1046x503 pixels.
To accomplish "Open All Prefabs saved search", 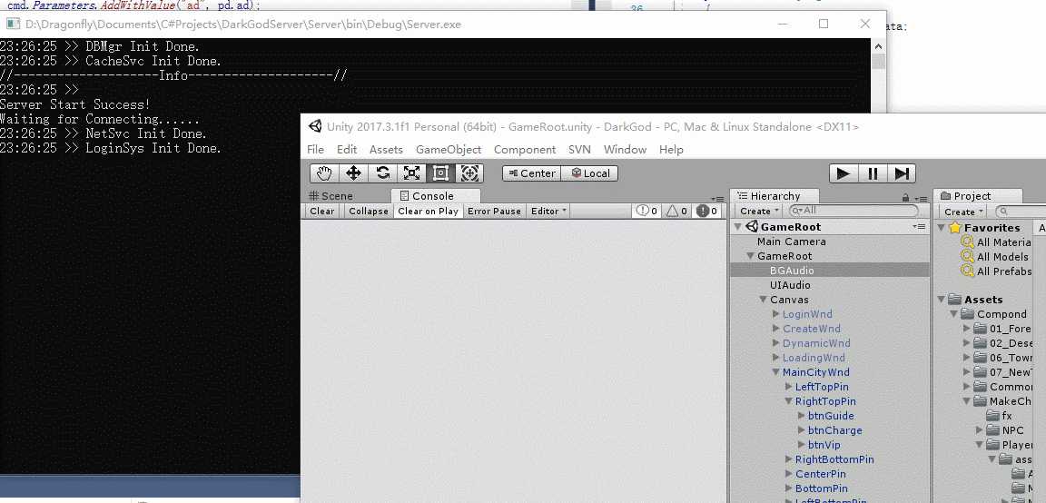I will click(1004, 271).
